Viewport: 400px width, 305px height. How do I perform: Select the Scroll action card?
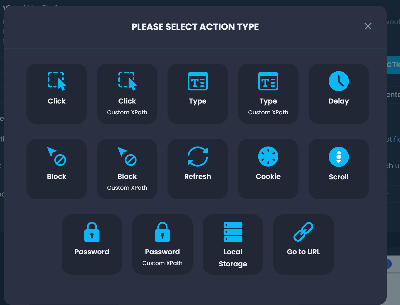pos(339,169)
